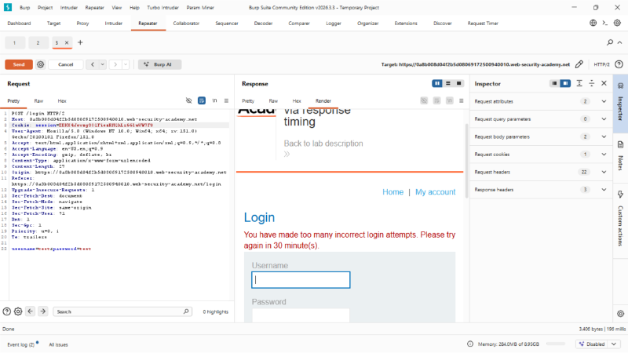Switch to the Proxy tab
This screenshot has width=628, height=353.
coord(82,24)
